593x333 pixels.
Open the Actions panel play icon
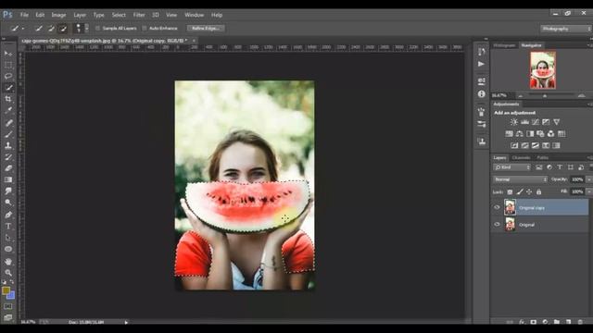coord(481,64)
